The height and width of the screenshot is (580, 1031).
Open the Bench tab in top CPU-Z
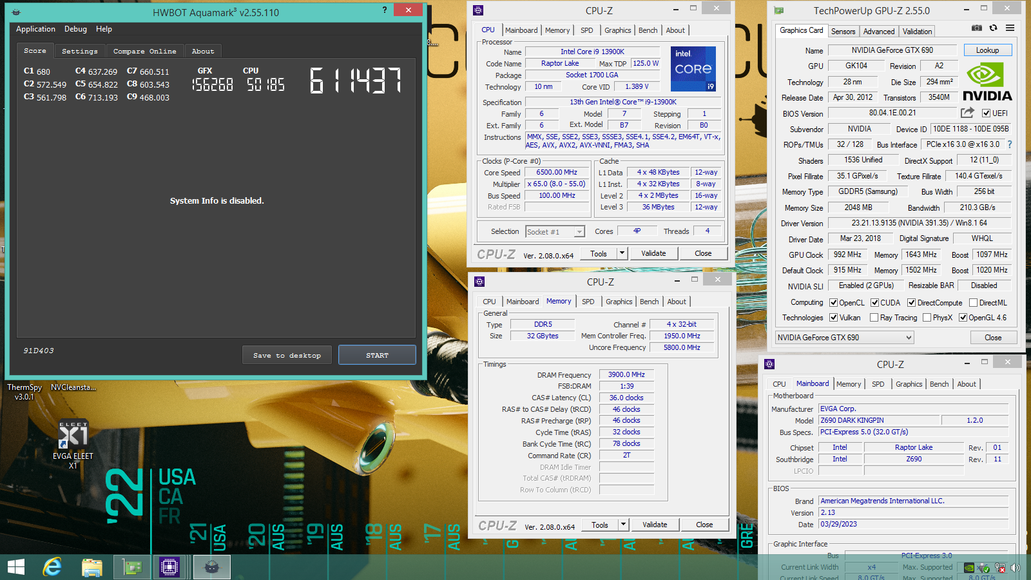click(x=648, y=30)
